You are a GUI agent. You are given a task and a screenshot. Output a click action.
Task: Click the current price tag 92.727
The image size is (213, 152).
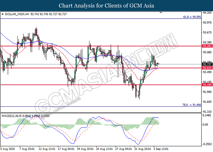(206, 64)
